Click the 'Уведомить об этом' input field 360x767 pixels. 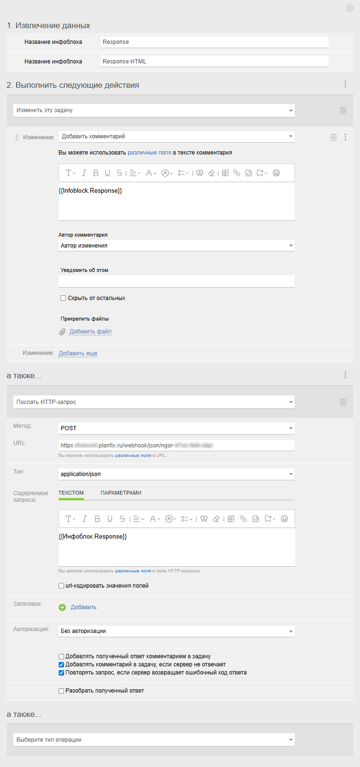(176, 281)
